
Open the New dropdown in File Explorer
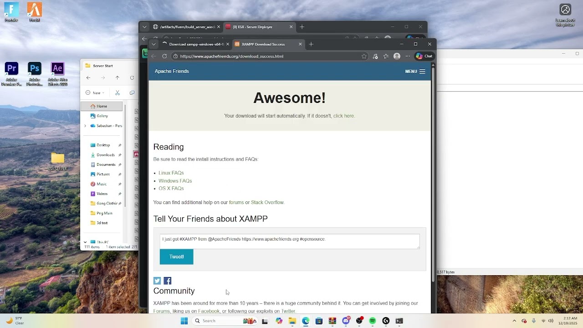click(95, 92)
